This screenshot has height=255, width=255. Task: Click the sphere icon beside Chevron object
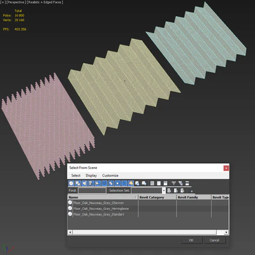[70, 203]
